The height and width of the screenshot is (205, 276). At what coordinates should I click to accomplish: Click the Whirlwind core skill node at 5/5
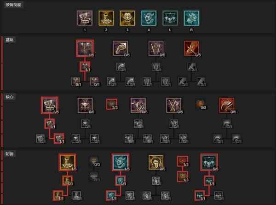tap(50, 105)
